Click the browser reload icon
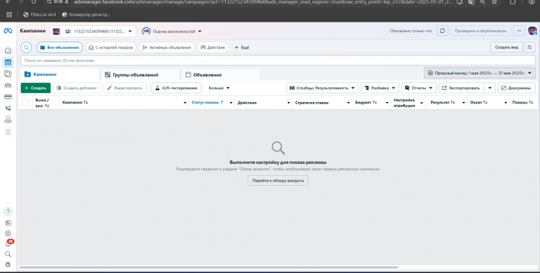Screen dimensions: 540x273 click(x=34, y=2)
